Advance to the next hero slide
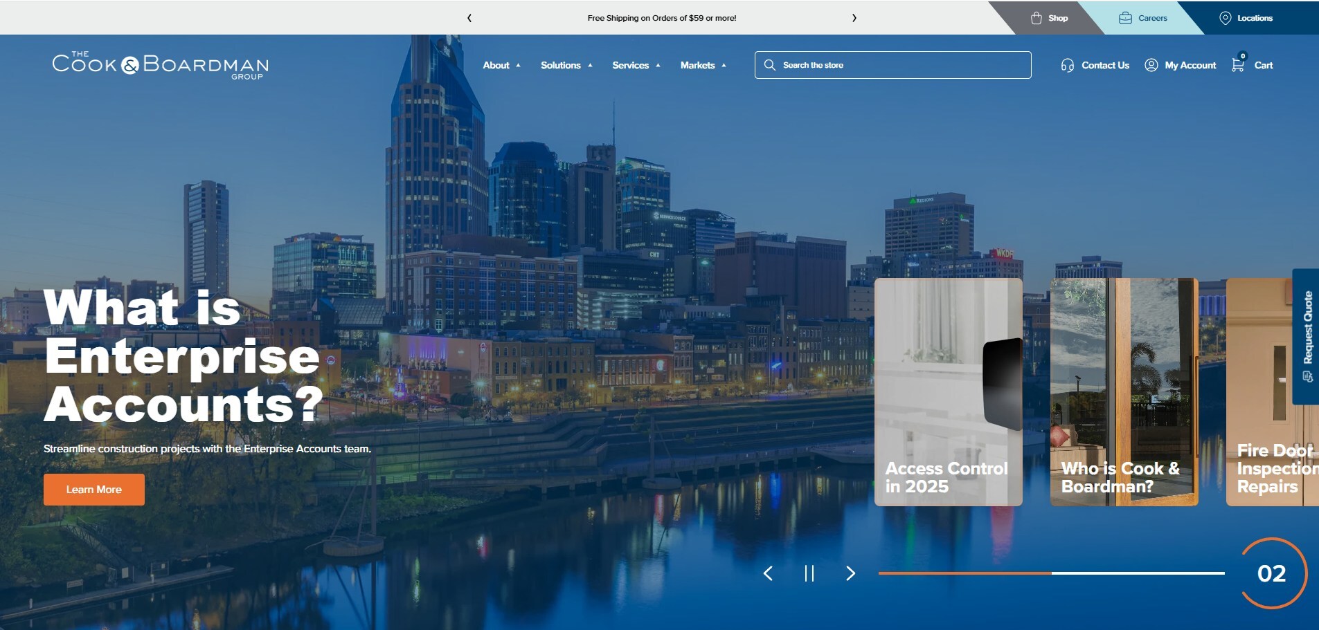This screenshot has width=1319, height=630. pos(850,573)
